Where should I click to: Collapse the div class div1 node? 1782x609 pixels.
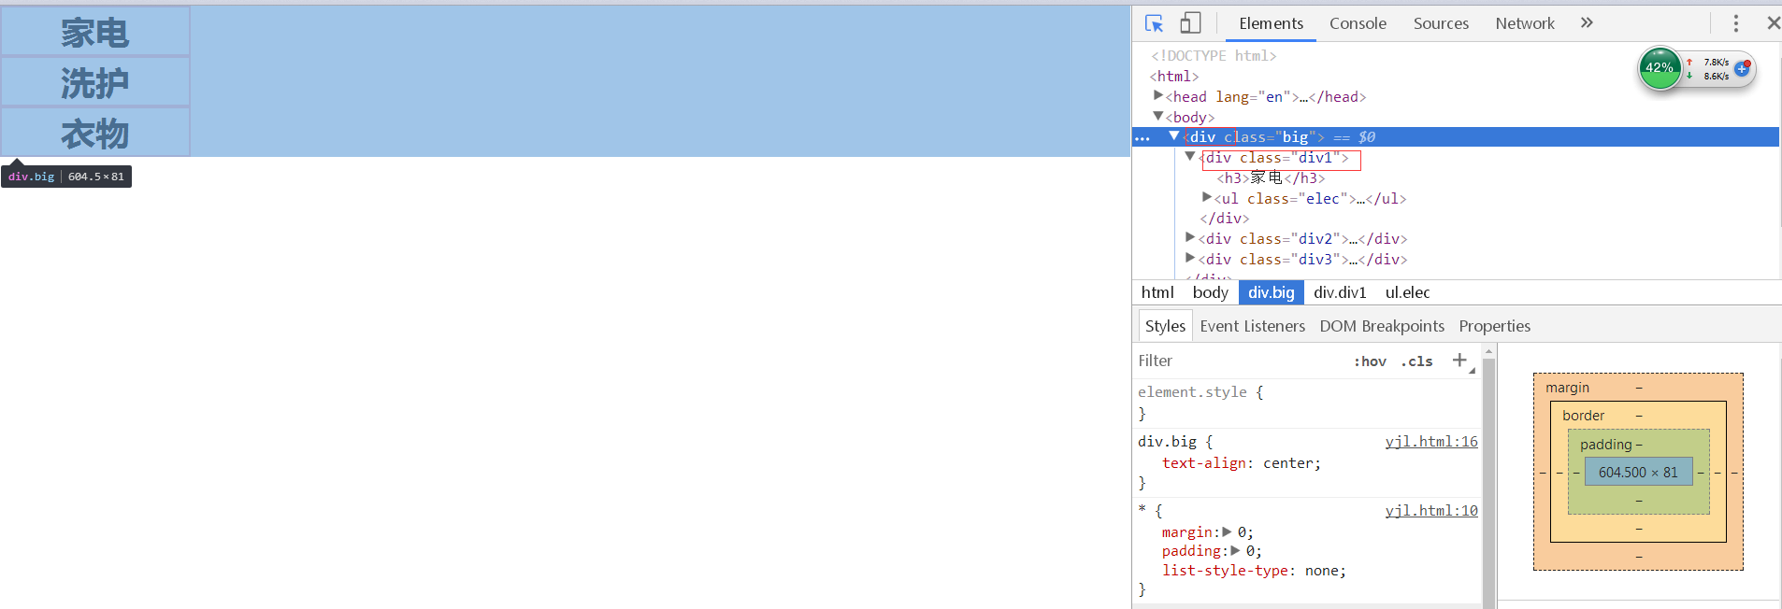(1190, 157)
